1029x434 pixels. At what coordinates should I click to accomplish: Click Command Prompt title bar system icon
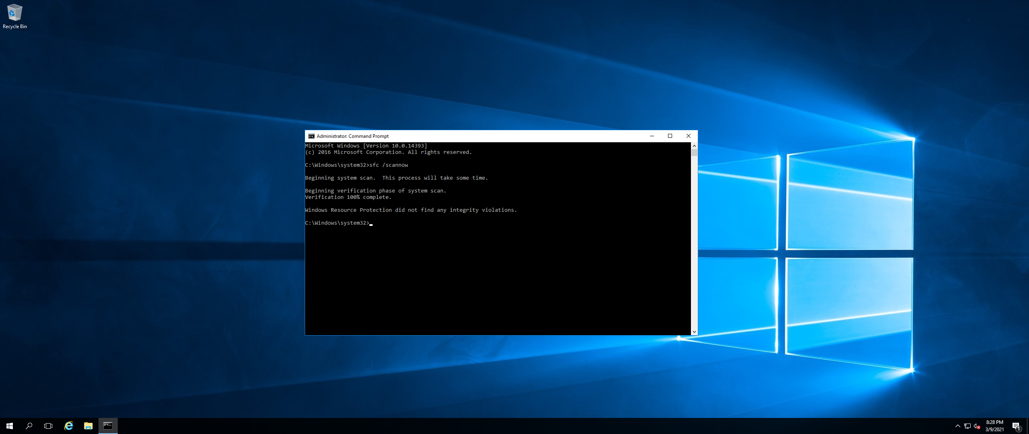click(311, 136)
